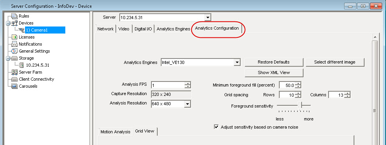Switch to the Video tab
Viewport: 386px width, 145px height.
124,29
